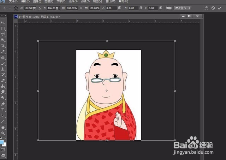The height and width of the screenshot is (160, 226).
Task: Select the History Brush tool
Action: pyautogui.click(x=3, y=75)
